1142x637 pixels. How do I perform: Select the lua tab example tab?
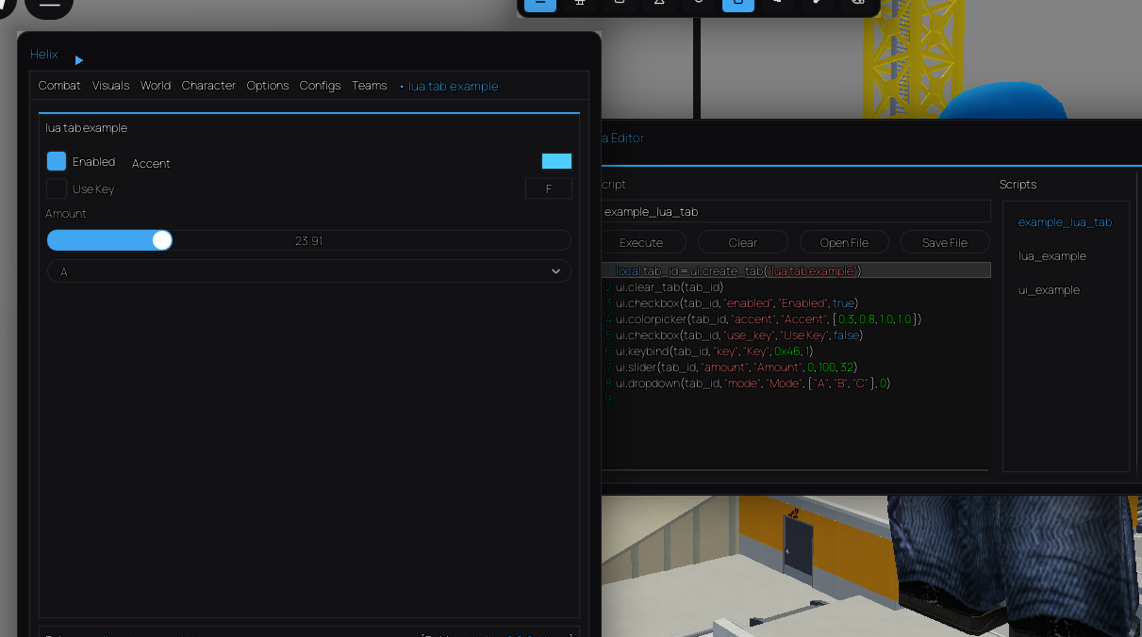(449, 86)
